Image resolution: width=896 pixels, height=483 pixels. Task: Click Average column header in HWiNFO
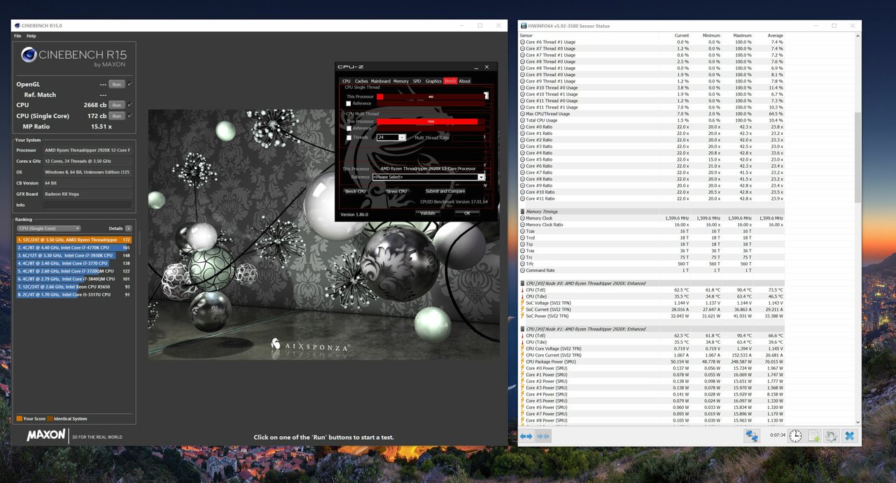774,36
